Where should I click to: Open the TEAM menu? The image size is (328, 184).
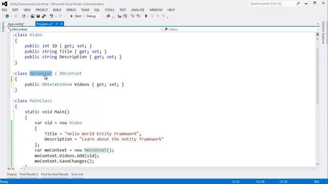point(85,10)
